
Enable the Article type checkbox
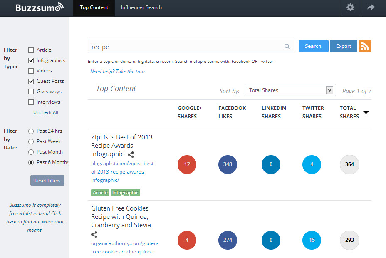(x=31, y=50)
